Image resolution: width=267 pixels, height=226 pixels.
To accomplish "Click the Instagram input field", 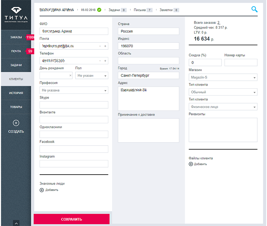I will click(x=74, y=164).
